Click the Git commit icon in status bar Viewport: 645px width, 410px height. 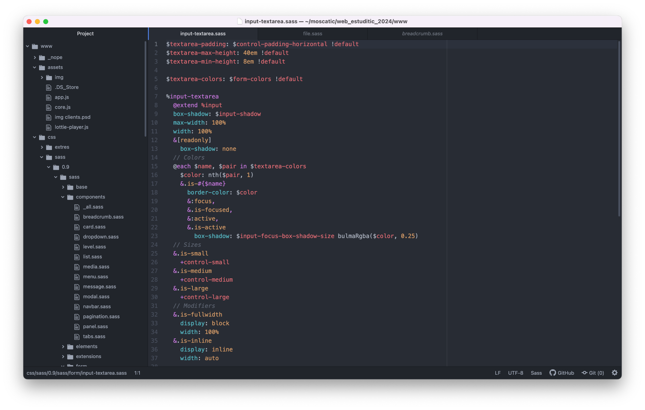coord(585,373)
